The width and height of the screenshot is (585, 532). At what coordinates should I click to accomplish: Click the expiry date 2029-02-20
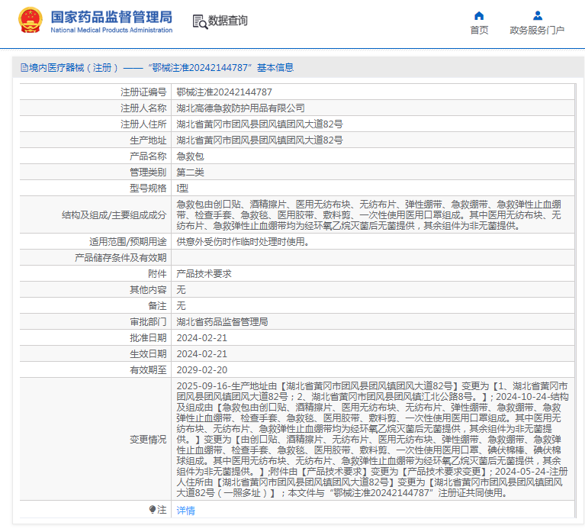pos(201,369)
